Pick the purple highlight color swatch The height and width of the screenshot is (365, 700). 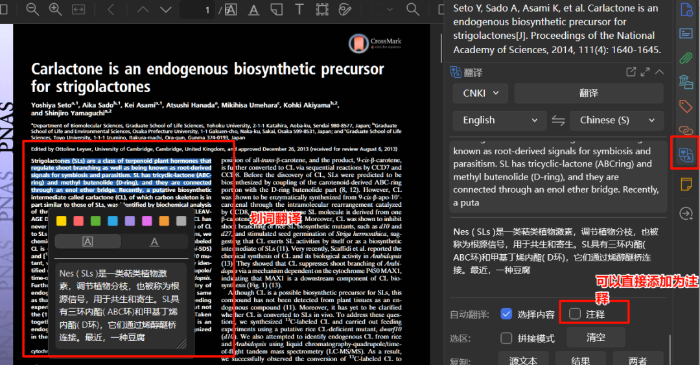[x=130, y=220]
